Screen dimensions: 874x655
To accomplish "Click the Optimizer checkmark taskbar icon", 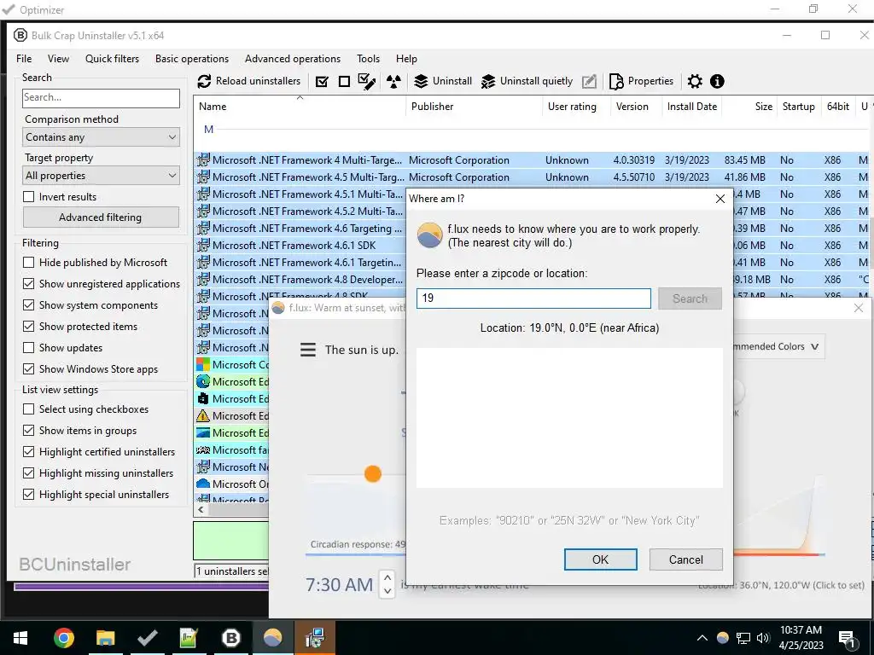I will click(147, 638).
